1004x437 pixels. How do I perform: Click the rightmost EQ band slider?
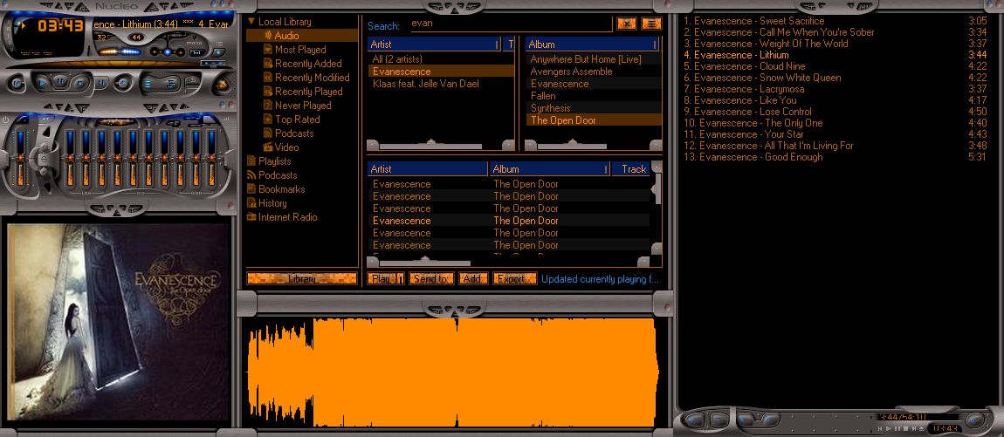[x=212, y=157]
